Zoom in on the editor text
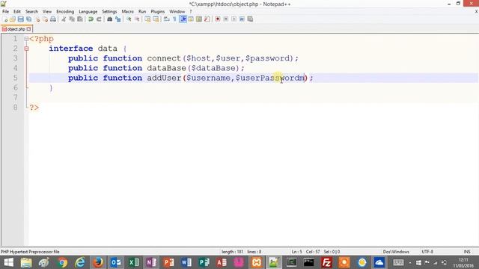 129,19
